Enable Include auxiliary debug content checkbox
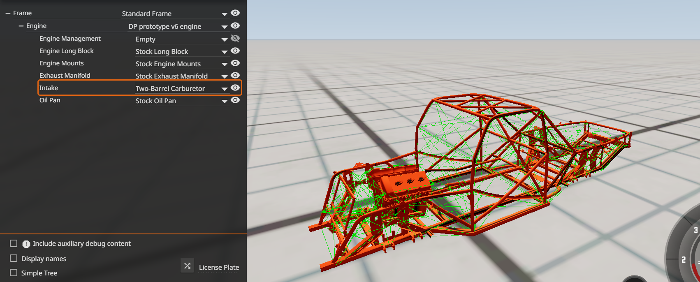Image resolution: width=700 pixels, height=282 pixels. point(14,243)
